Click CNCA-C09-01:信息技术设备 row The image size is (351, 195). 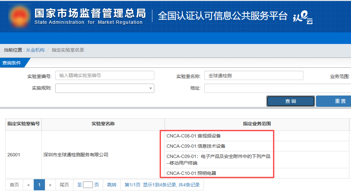[257, 146]
